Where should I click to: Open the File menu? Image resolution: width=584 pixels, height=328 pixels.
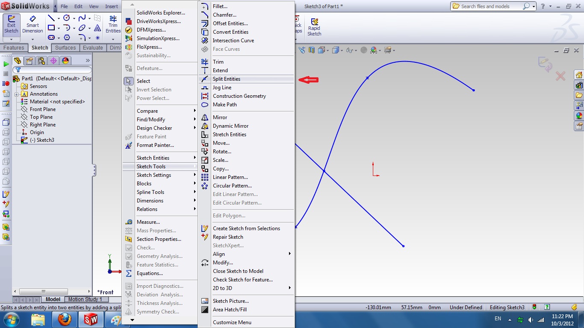64,6
